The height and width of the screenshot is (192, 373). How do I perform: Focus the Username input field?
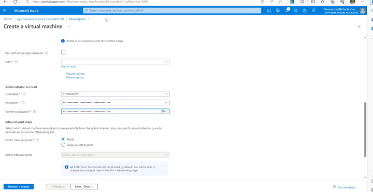point(115,94)
